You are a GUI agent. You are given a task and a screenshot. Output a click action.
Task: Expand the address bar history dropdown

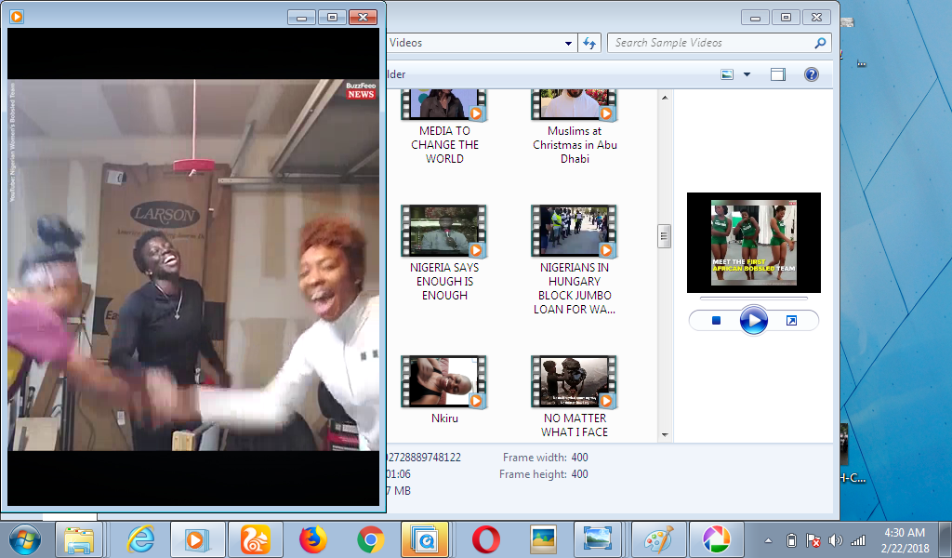[x=569, y=43]
